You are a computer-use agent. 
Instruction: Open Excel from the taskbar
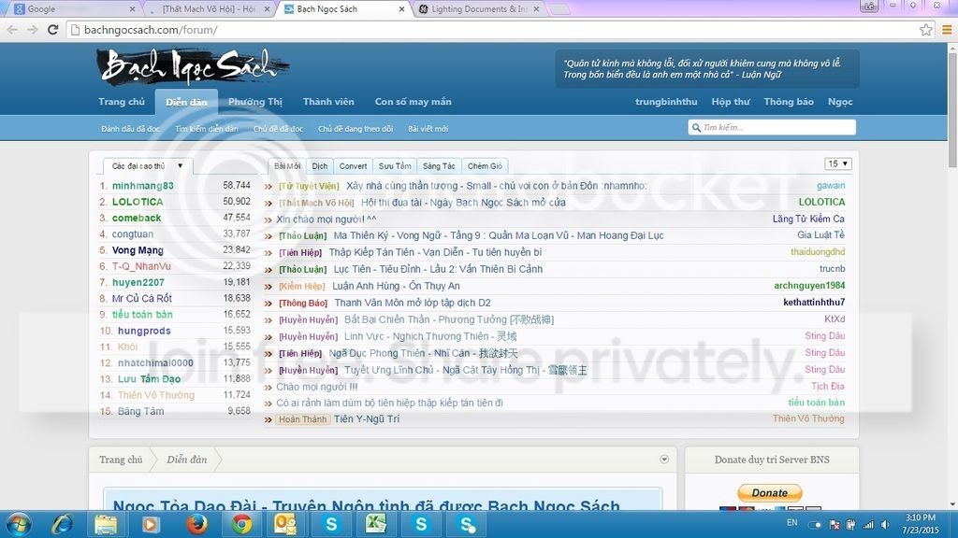click(374, 526)
